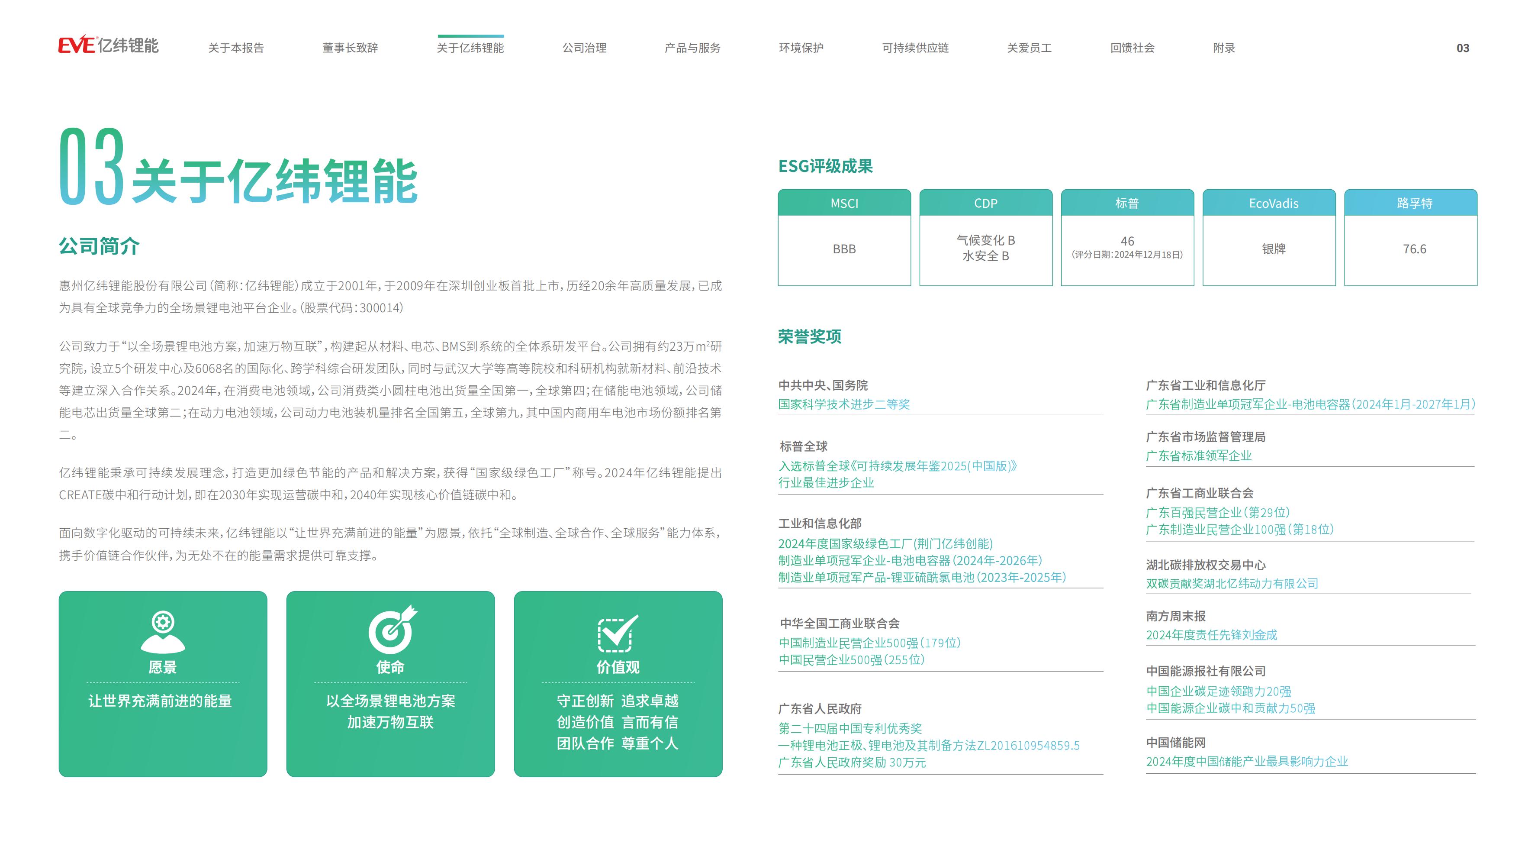Click the 76.6 score value
The height and width of the screenshot is (866, 1538).
pyautogui.click(x=1414, y=249)
